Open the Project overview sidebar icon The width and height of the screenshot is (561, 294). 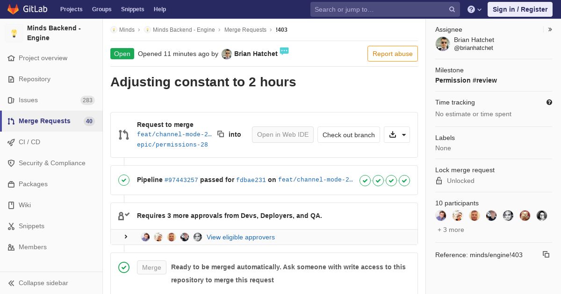[x=11, y=58]
